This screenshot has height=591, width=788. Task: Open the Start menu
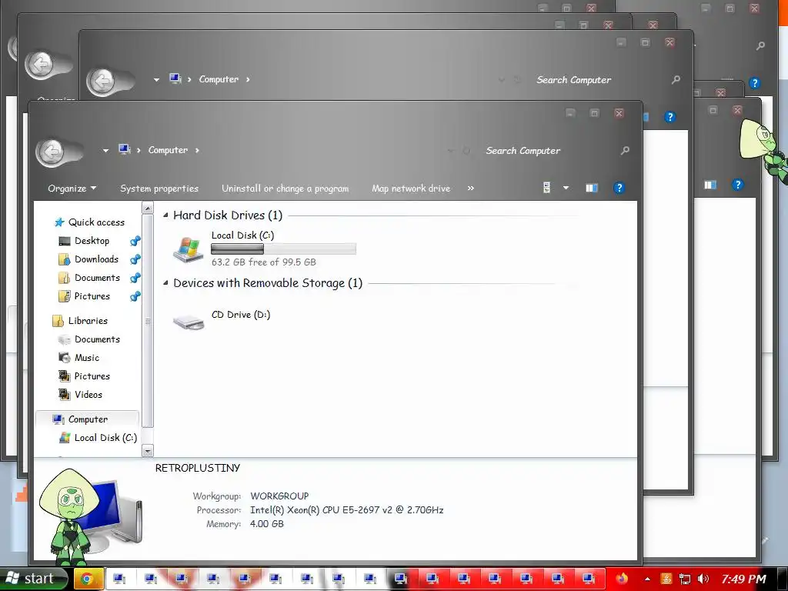(x=33, y=579)
